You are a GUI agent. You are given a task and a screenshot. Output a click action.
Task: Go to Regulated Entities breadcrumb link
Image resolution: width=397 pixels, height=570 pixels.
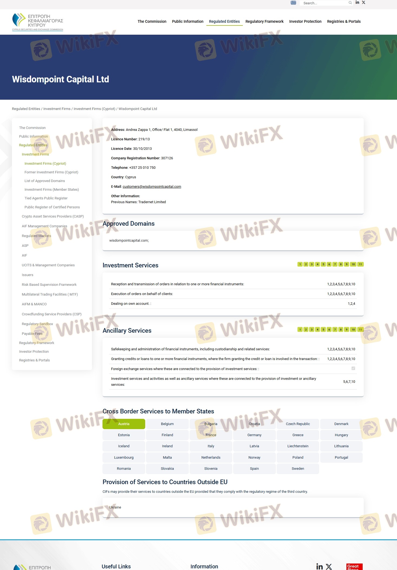(x=26, y=109)
